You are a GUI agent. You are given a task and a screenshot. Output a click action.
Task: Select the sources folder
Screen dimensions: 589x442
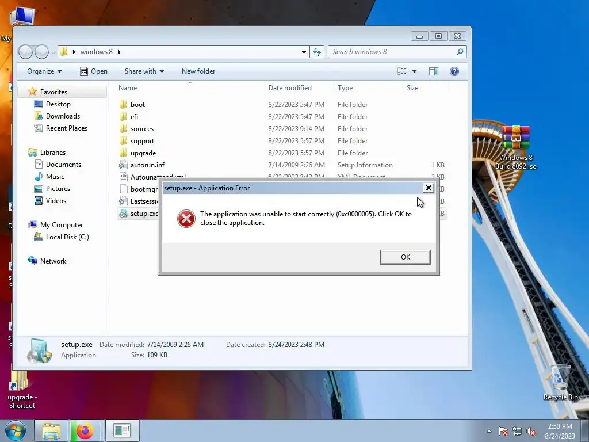(x=142, y=128)
